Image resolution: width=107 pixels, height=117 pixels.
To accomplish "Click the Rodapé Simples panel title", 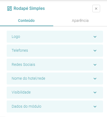I will tap(29, 9).
